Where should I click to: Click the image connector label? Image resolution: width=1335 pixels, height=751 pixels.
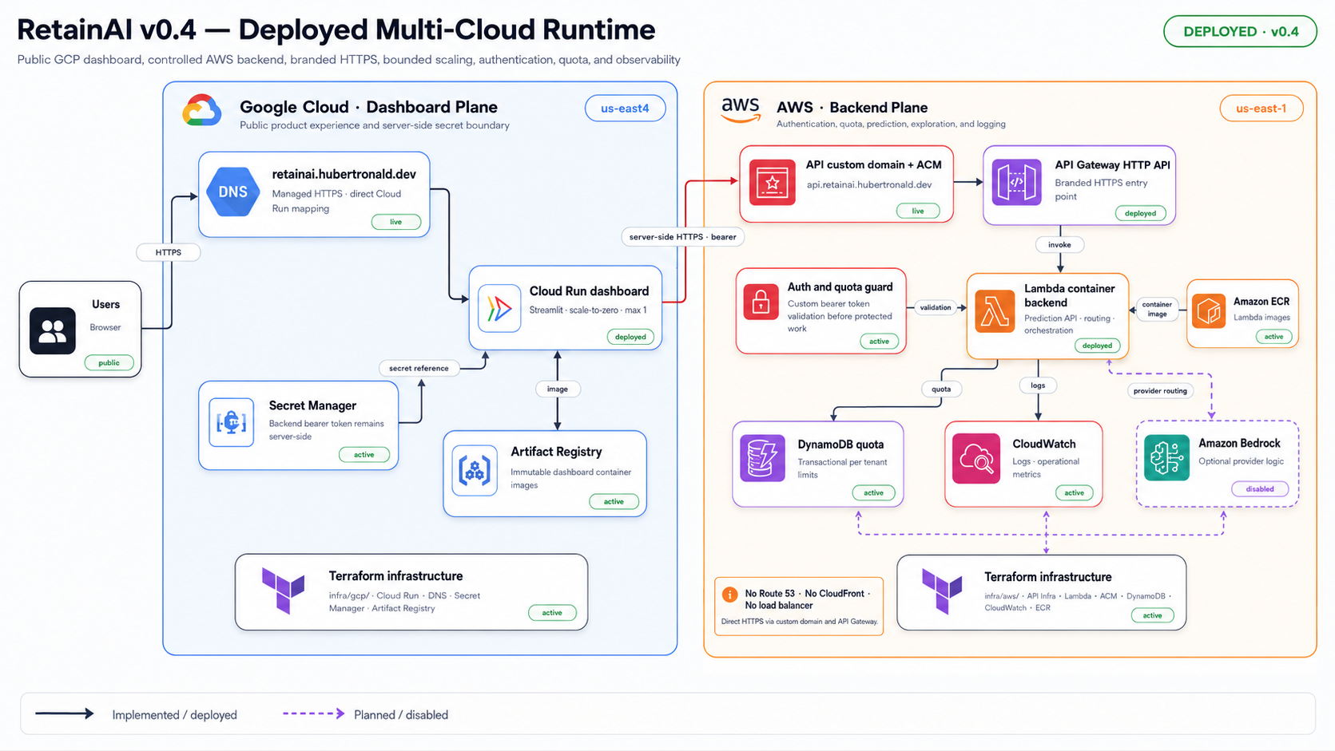(558, 389)
